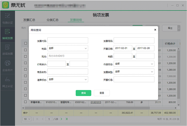187x126 pixels.
Task: Check the seventh table row checkbox
Action: pyautogui.click(x=26, y=89)
